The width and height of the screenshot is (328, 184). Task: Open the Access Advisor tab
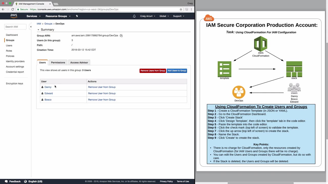pos(79,62)
